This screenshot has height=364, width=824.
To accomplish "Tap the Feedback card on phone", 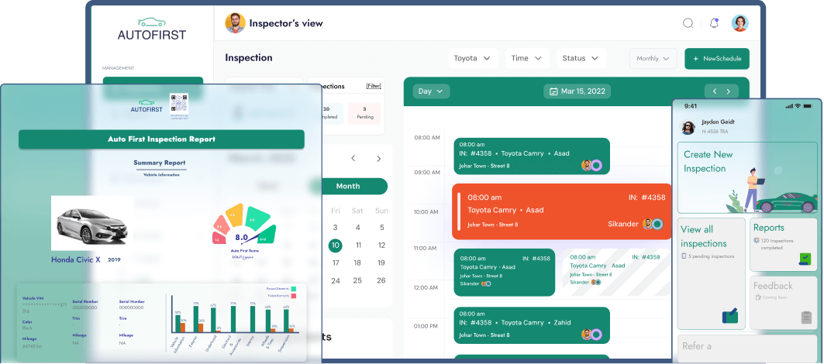I will [784, 303].
